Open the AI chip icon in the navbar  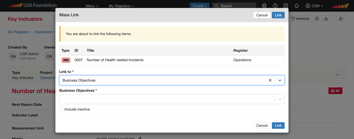pyautogui.click(x=264, y=6)
